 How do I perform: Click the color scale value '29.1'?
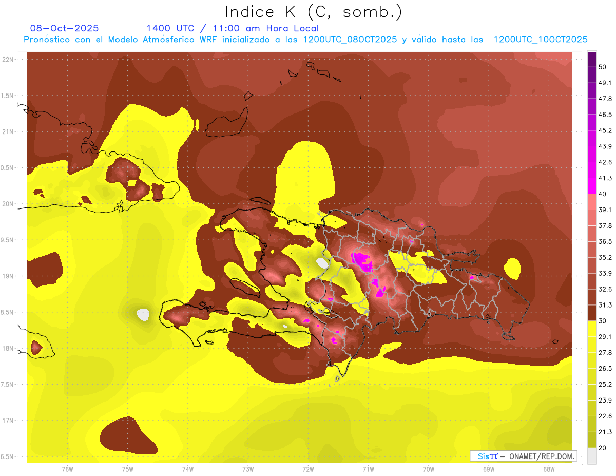(605, 337)
